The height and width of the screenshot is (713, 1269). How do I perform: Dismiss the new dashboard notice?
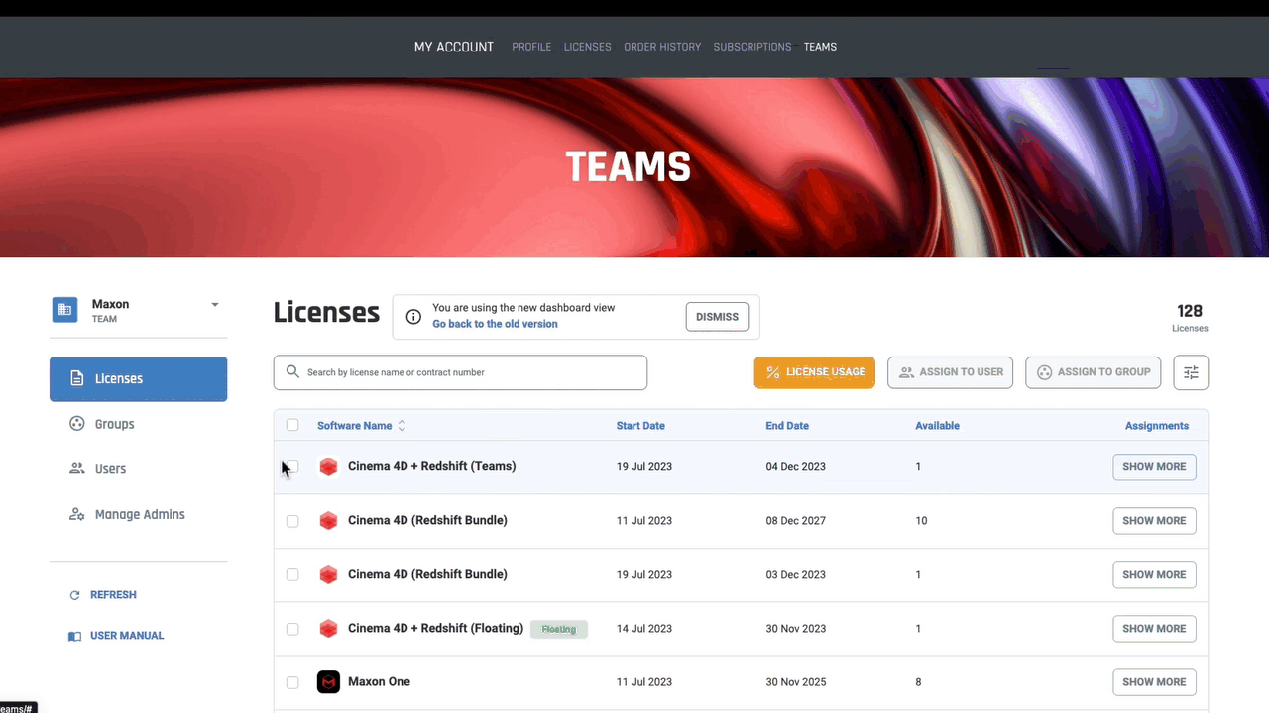[717, 317]
